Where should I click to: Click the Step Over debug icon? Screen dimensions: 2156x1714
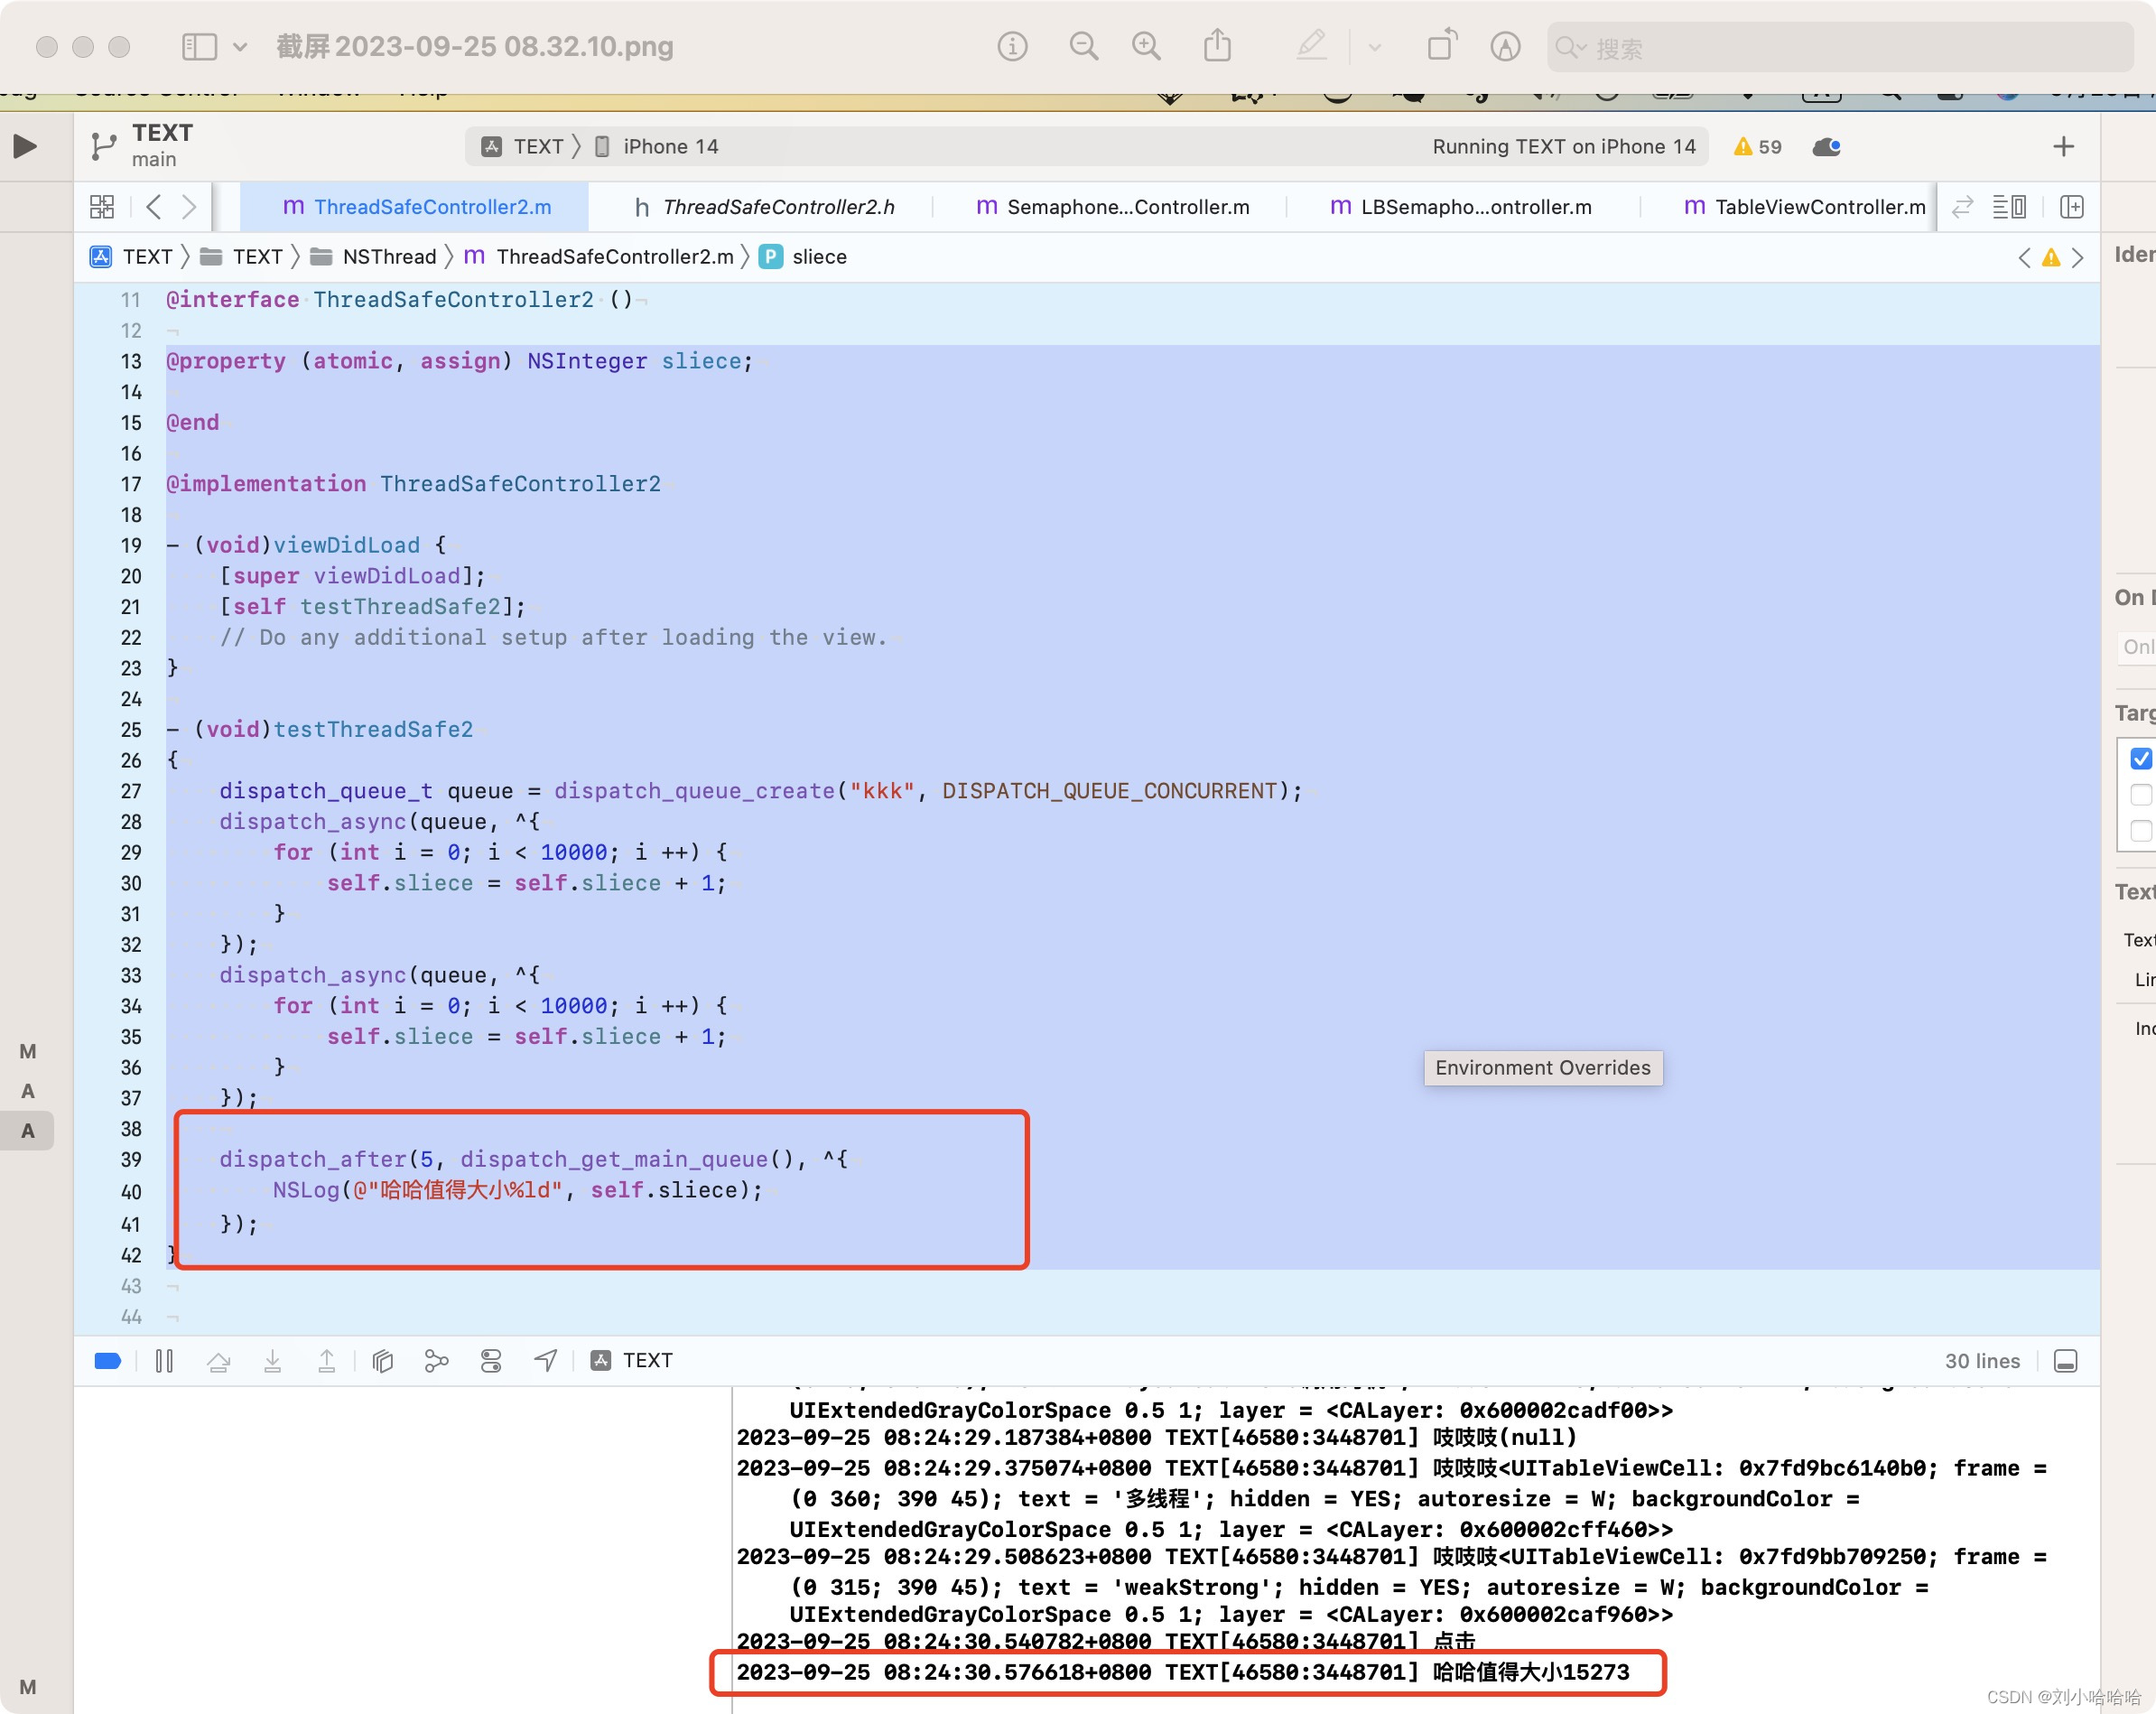[219, 1361]
